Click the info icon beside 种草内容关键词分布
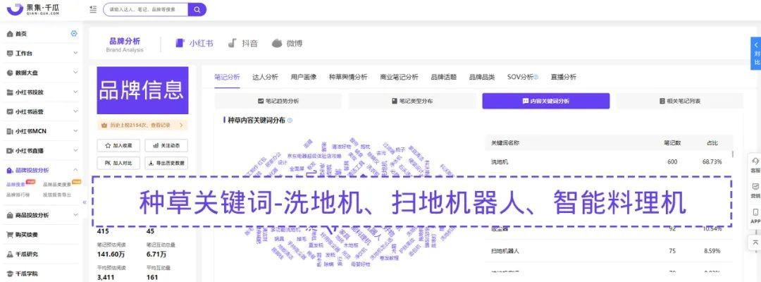 point(290,121)
